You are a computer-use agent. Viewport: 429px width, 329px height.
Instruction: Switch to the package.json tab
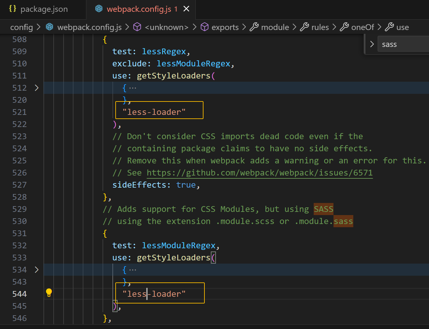pyautogui.click(x=44, y=9)
